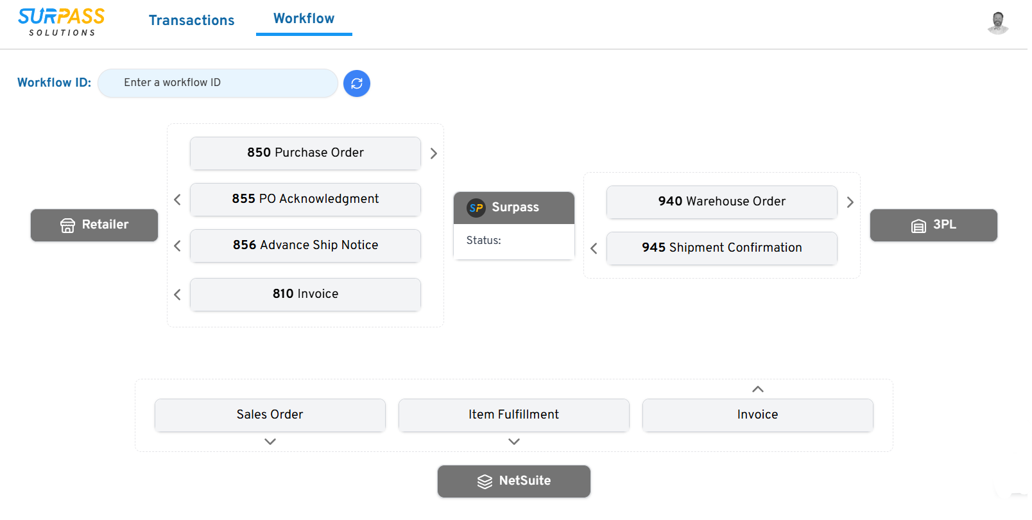Click the chevron below Item Fulfillment
This screenshot has width=1032, height=520.
(514, 442)
